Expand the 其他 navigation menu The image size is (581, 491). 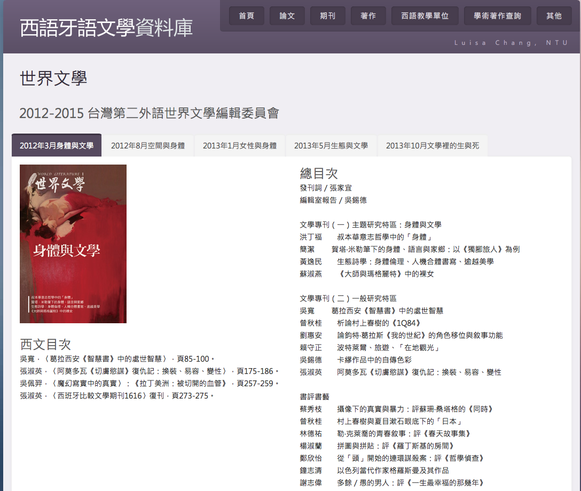pyautogui.click(x=554, y=16)
